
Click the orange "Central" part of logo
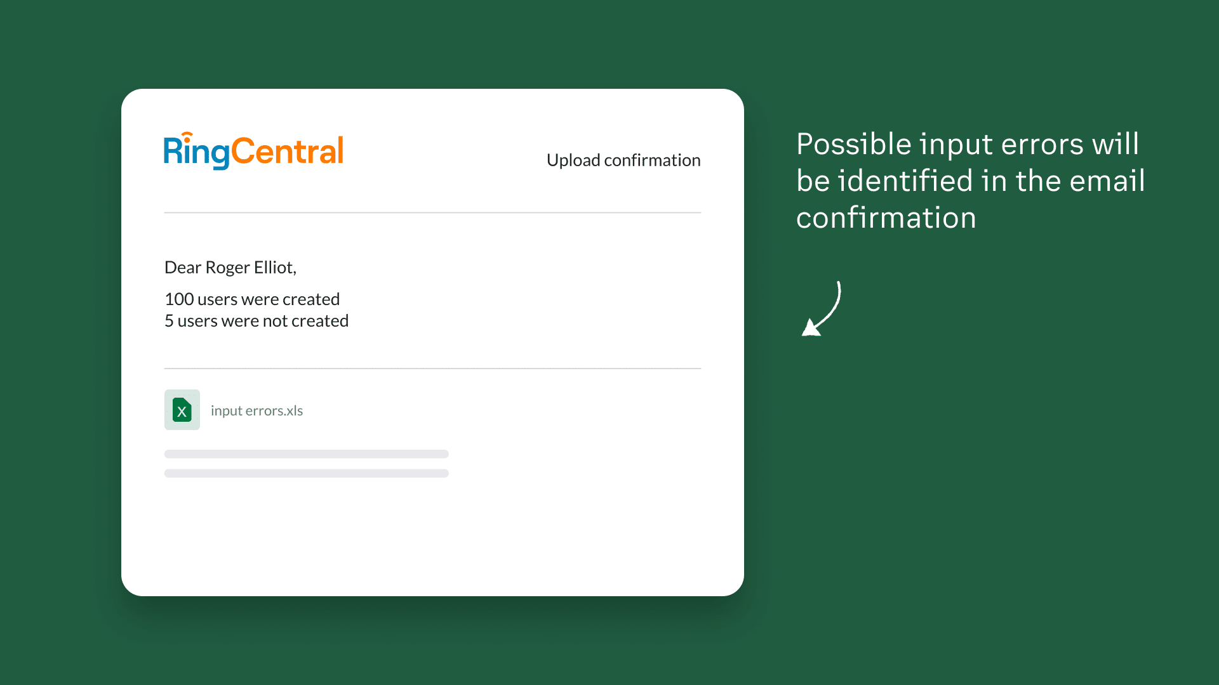pos(287,152)
